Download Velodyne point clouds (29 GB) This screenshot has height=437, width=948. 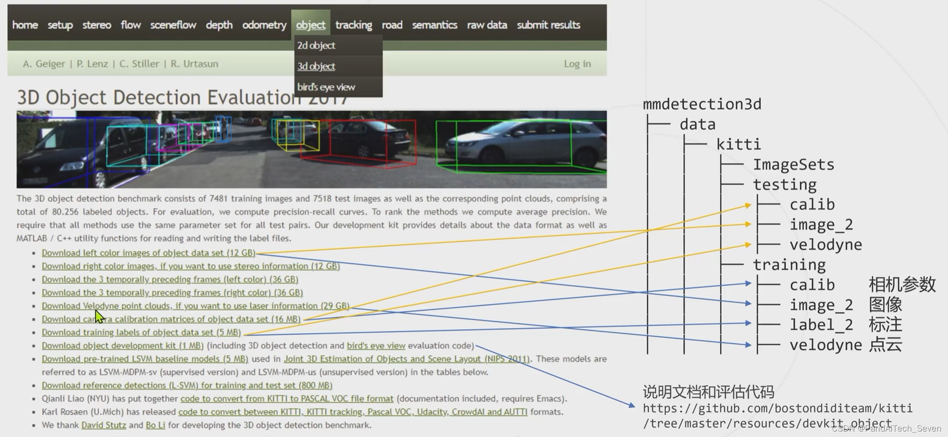[x=196, y=306]
